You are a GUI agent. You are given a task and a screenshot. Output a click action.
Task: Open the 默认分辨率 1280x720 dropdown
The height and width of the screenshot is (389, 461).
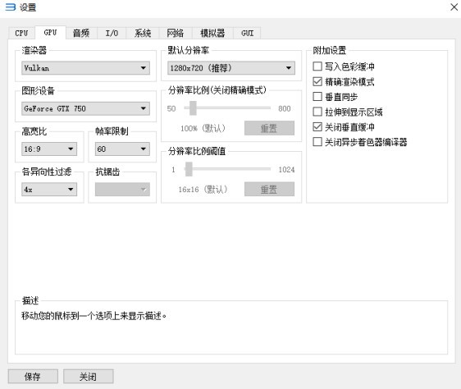click(x=231, y=68)
